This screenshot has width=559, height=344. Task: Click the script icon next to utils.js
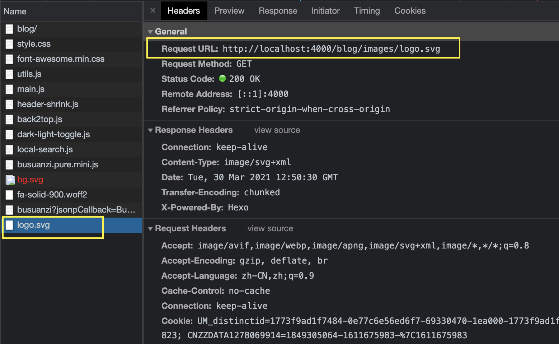(9, 74)
